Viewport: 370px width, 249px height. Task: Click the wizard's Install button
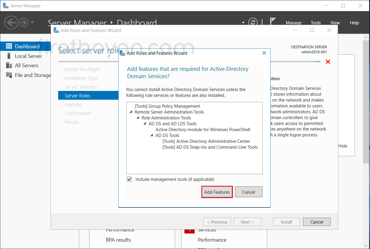[x=286, y=222]
